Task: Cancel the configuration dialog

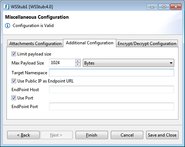Action: 127,135
